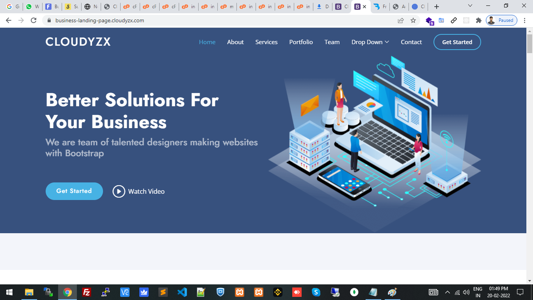Screen dimensions: 533x300
Task: Click the blue Get Started hero button
Action: pyautogui.click(x=74, y=191)
